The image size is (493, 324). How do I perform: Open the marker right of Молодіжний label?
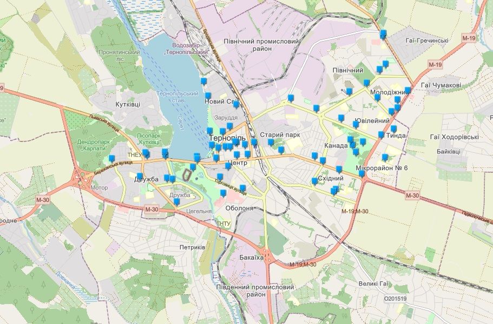[x=407, y=91]
